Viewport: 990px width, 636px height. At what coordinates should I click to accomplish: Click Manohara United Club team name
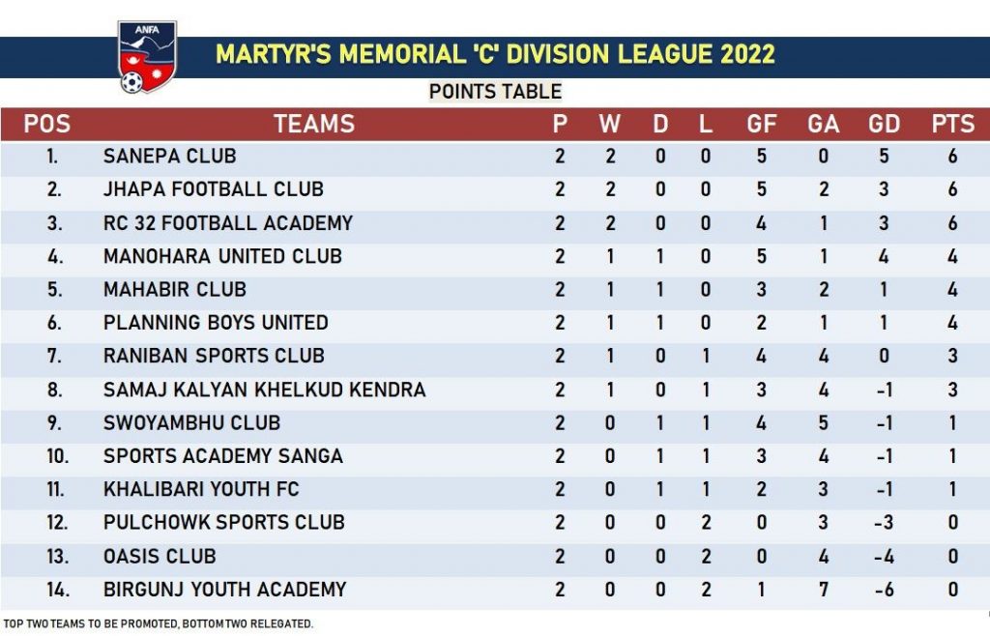coord(222,256)
